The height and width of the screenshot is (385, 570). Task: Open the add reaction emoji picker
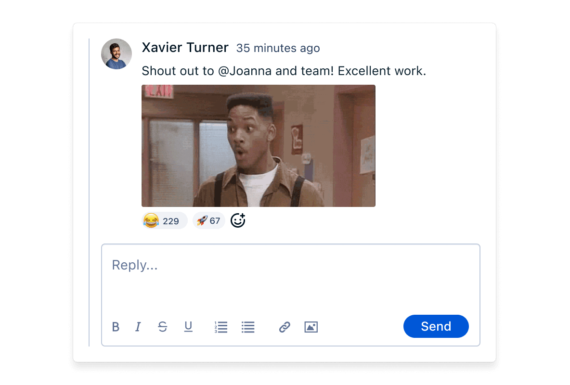237,220
